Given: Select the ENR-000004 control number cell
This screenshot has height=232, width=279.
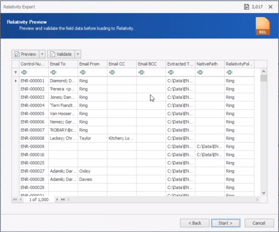Looking at the screenshot, I should tap(34, 105).
